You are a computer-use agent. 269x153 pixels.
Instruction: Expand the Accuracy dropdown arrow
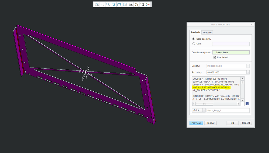[x=248, y=72]
